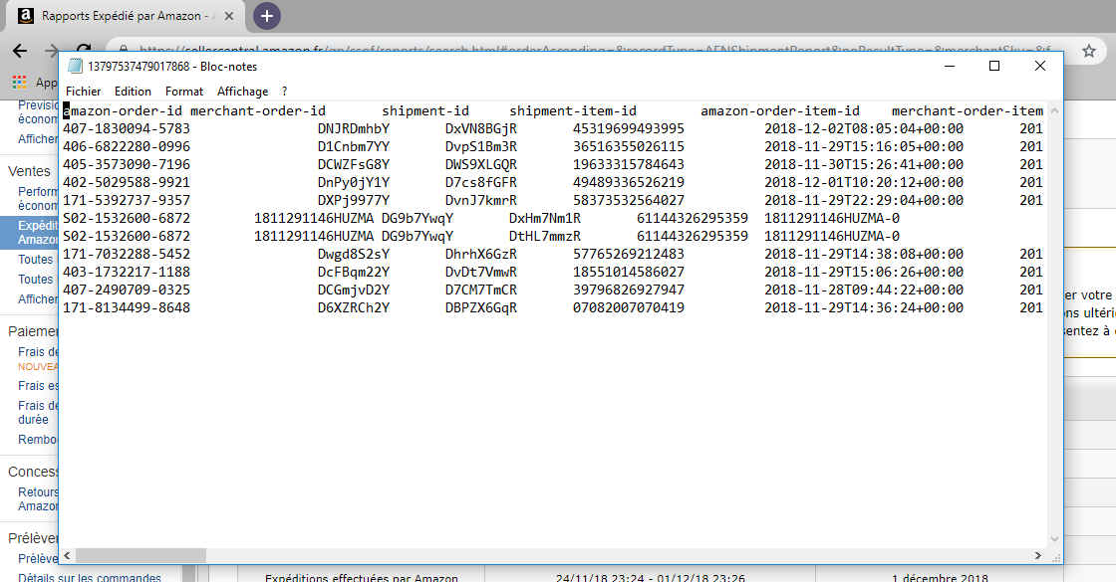Click the merchant-order-id header text

pyautogui.click(x=258, y=110)
